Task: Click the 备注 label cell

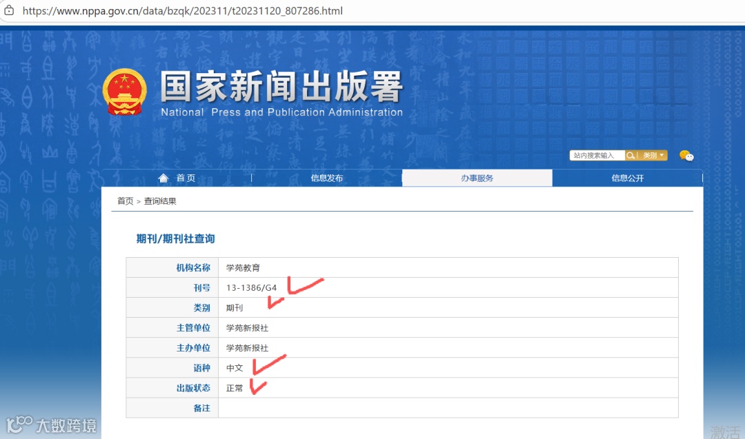Action: tap(172, 408)
